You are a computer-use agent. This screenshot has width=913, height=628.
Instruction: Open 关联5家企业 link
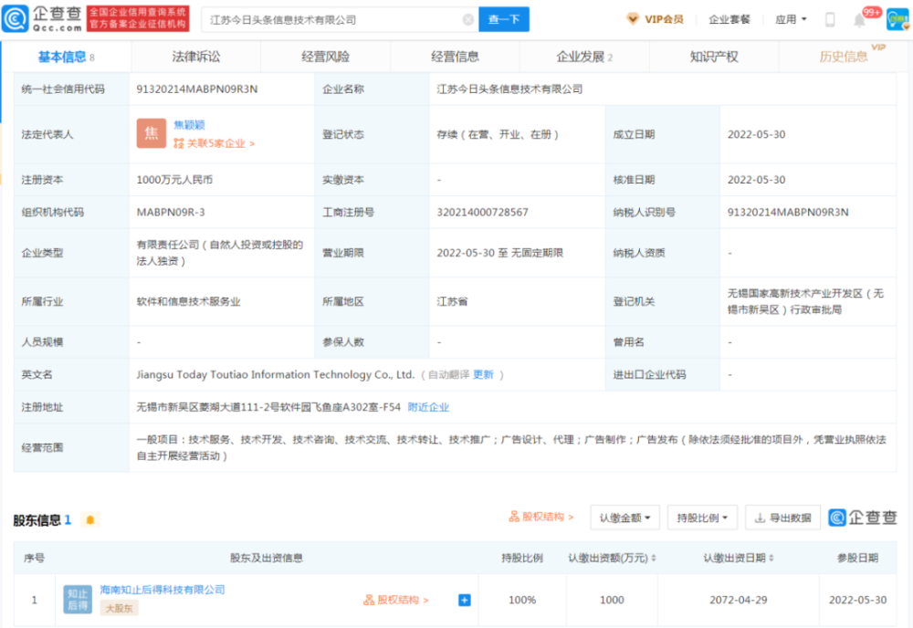(x=215, y=143)
